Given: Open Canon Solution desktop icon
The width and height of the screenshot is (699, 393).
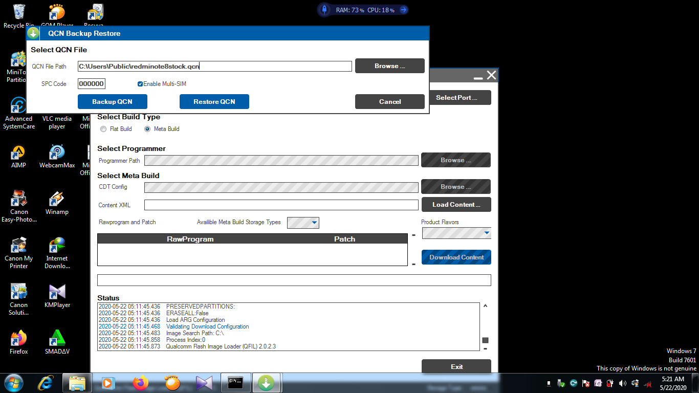Looking at the screenshot, I should click(19, 299).
